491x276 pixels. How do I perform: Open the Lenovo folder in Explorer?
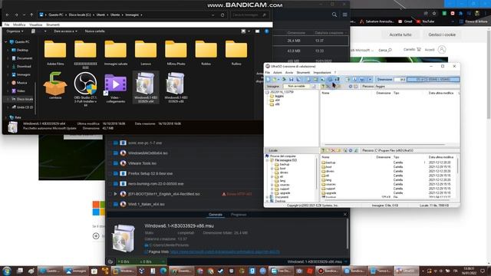coord(146,53)
